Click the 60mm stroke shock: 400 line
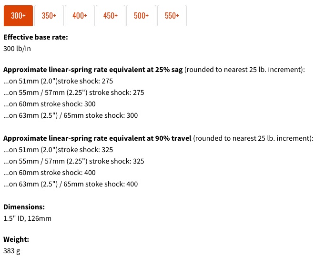 click(50, 173)
